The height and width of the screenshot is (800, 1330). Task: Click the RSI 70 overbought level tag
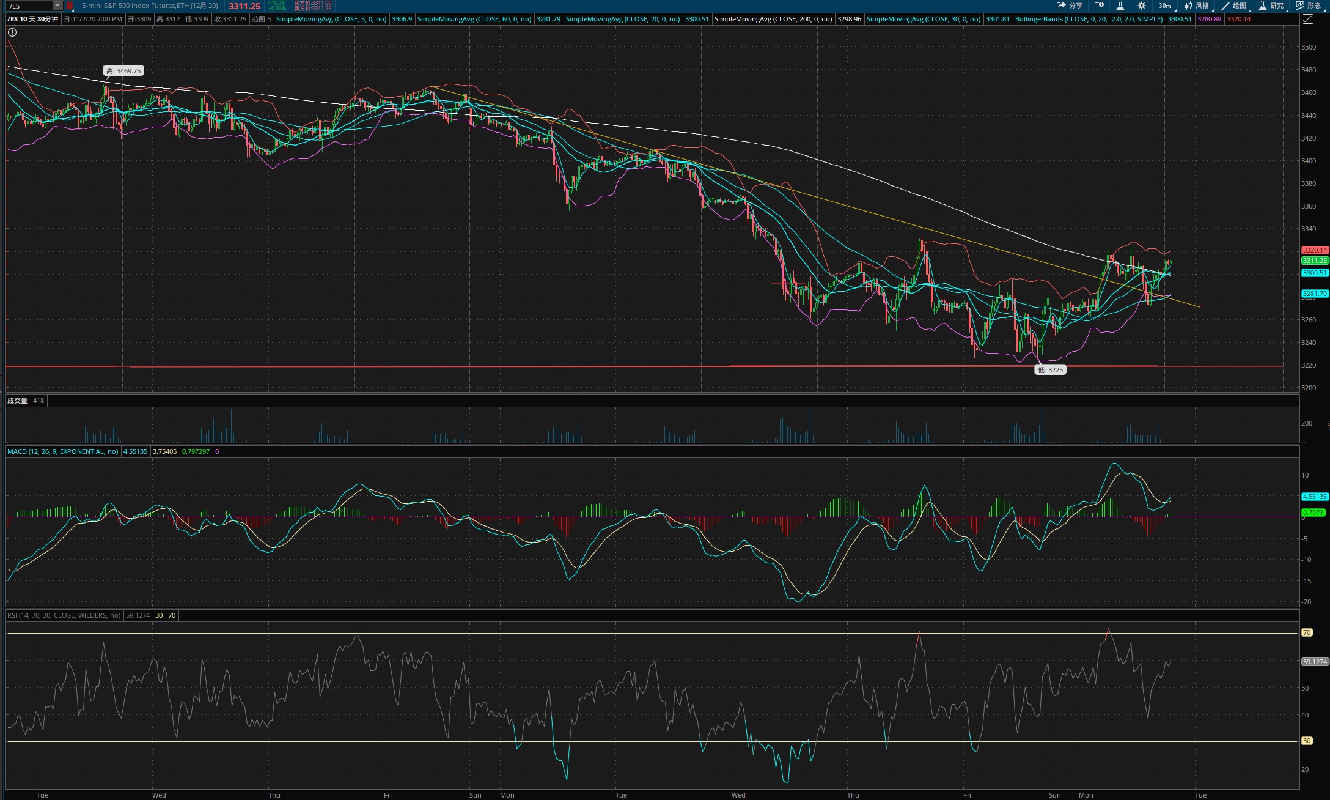click(x=1307, y=632)
